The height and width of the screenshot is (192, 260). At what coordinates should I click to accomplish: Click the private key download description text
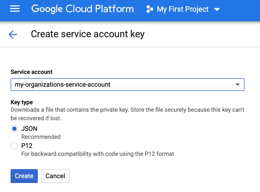[x=127, y=114]
